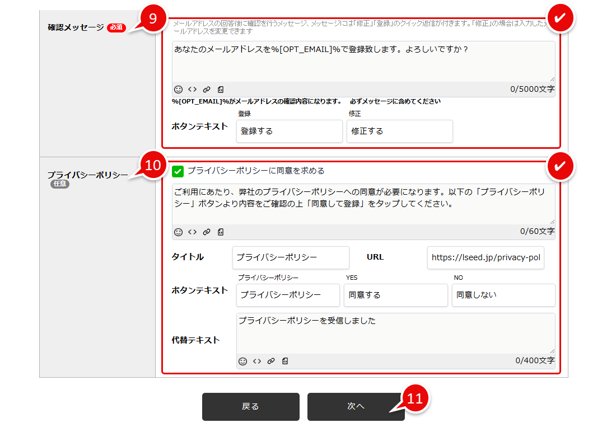The height and width of the screenshot is (446, 616).
Task: Select the link icon in the confirmation message toolbar
Action: point(206,89)
